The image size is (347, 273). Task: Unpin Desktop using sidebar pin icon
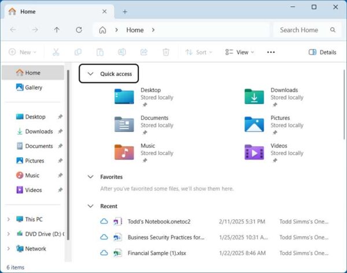[60, 117]
